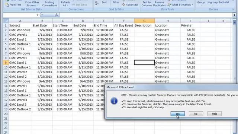The image size is (238, 134).
Task: Click the Edit Links command
Action: [79, 5]
